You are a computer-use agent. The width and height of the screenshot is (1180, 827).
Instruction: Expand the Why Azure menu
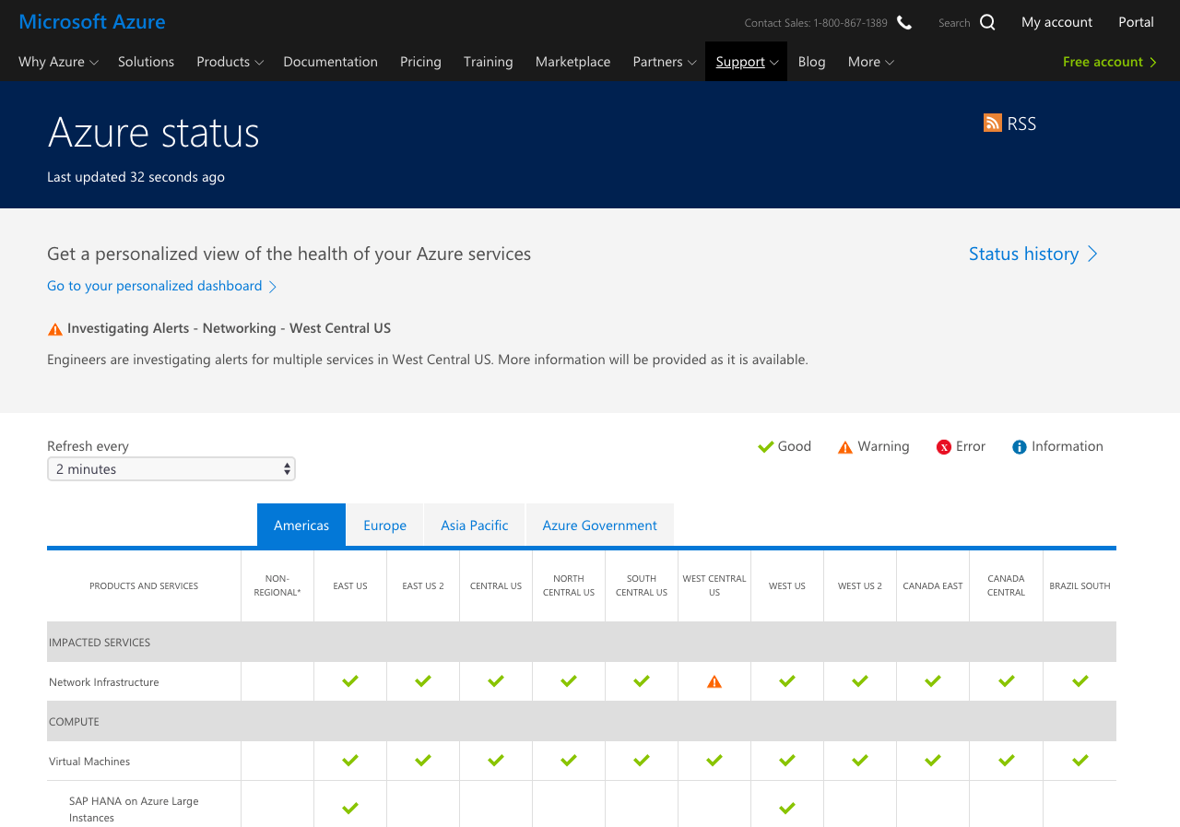coord(58,62)
